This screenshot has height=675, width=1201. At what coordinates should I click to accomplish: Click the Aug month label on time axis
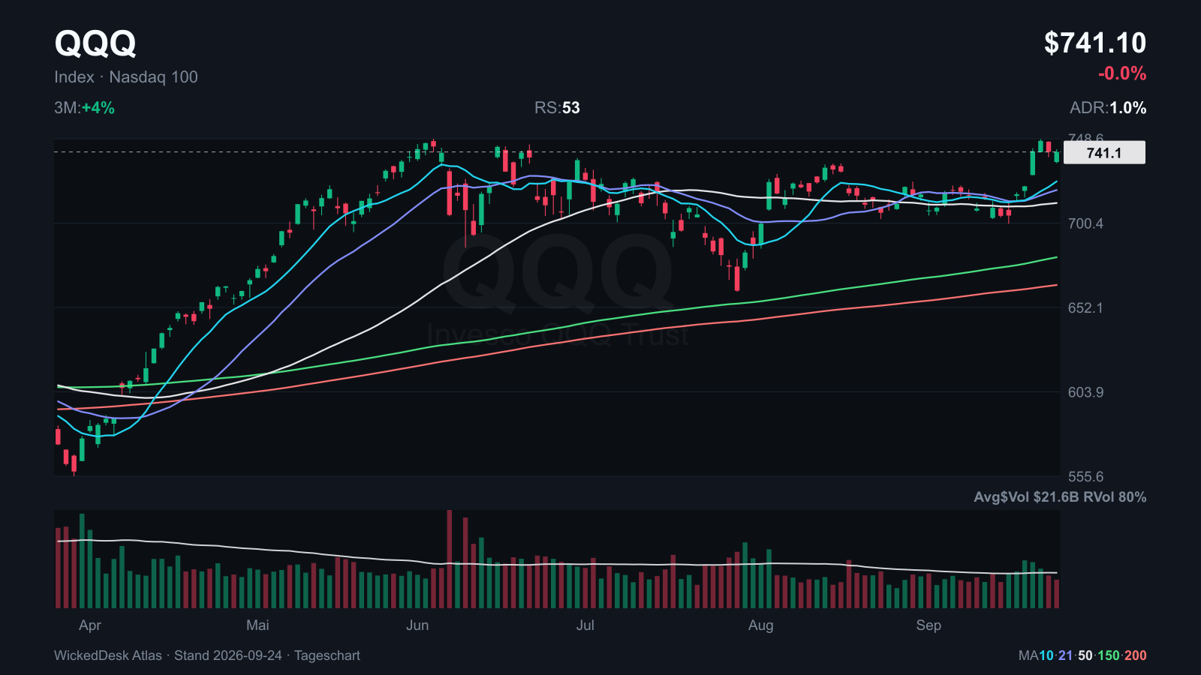pos(760,625)
